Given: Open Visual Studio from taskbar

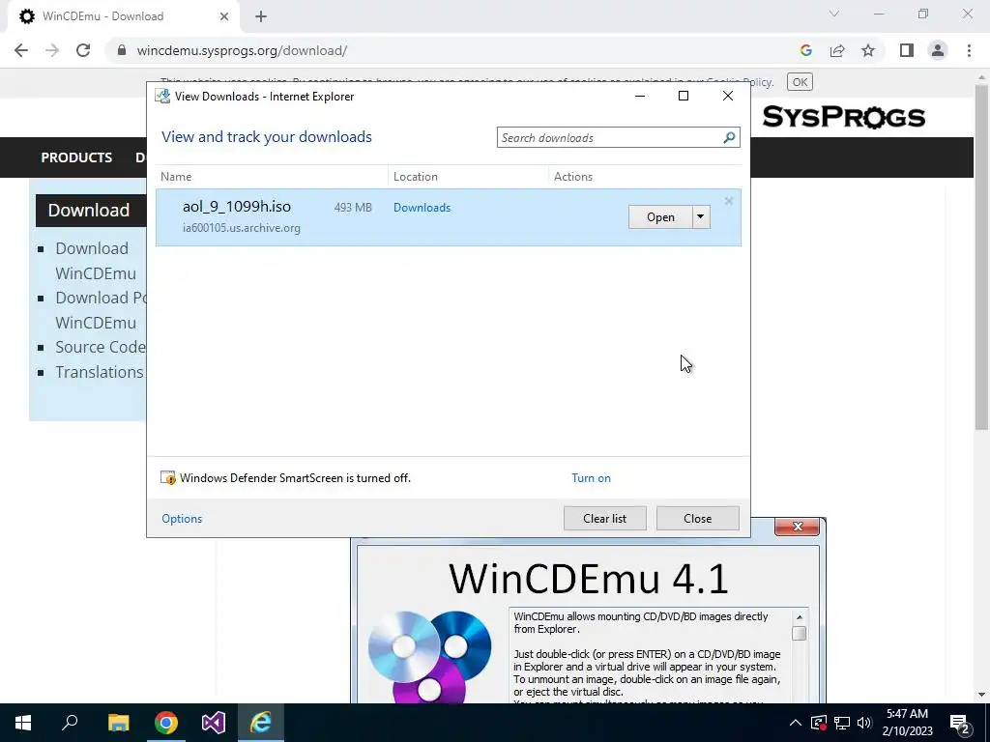Looking at the screenshot, I should pos(214,723).
